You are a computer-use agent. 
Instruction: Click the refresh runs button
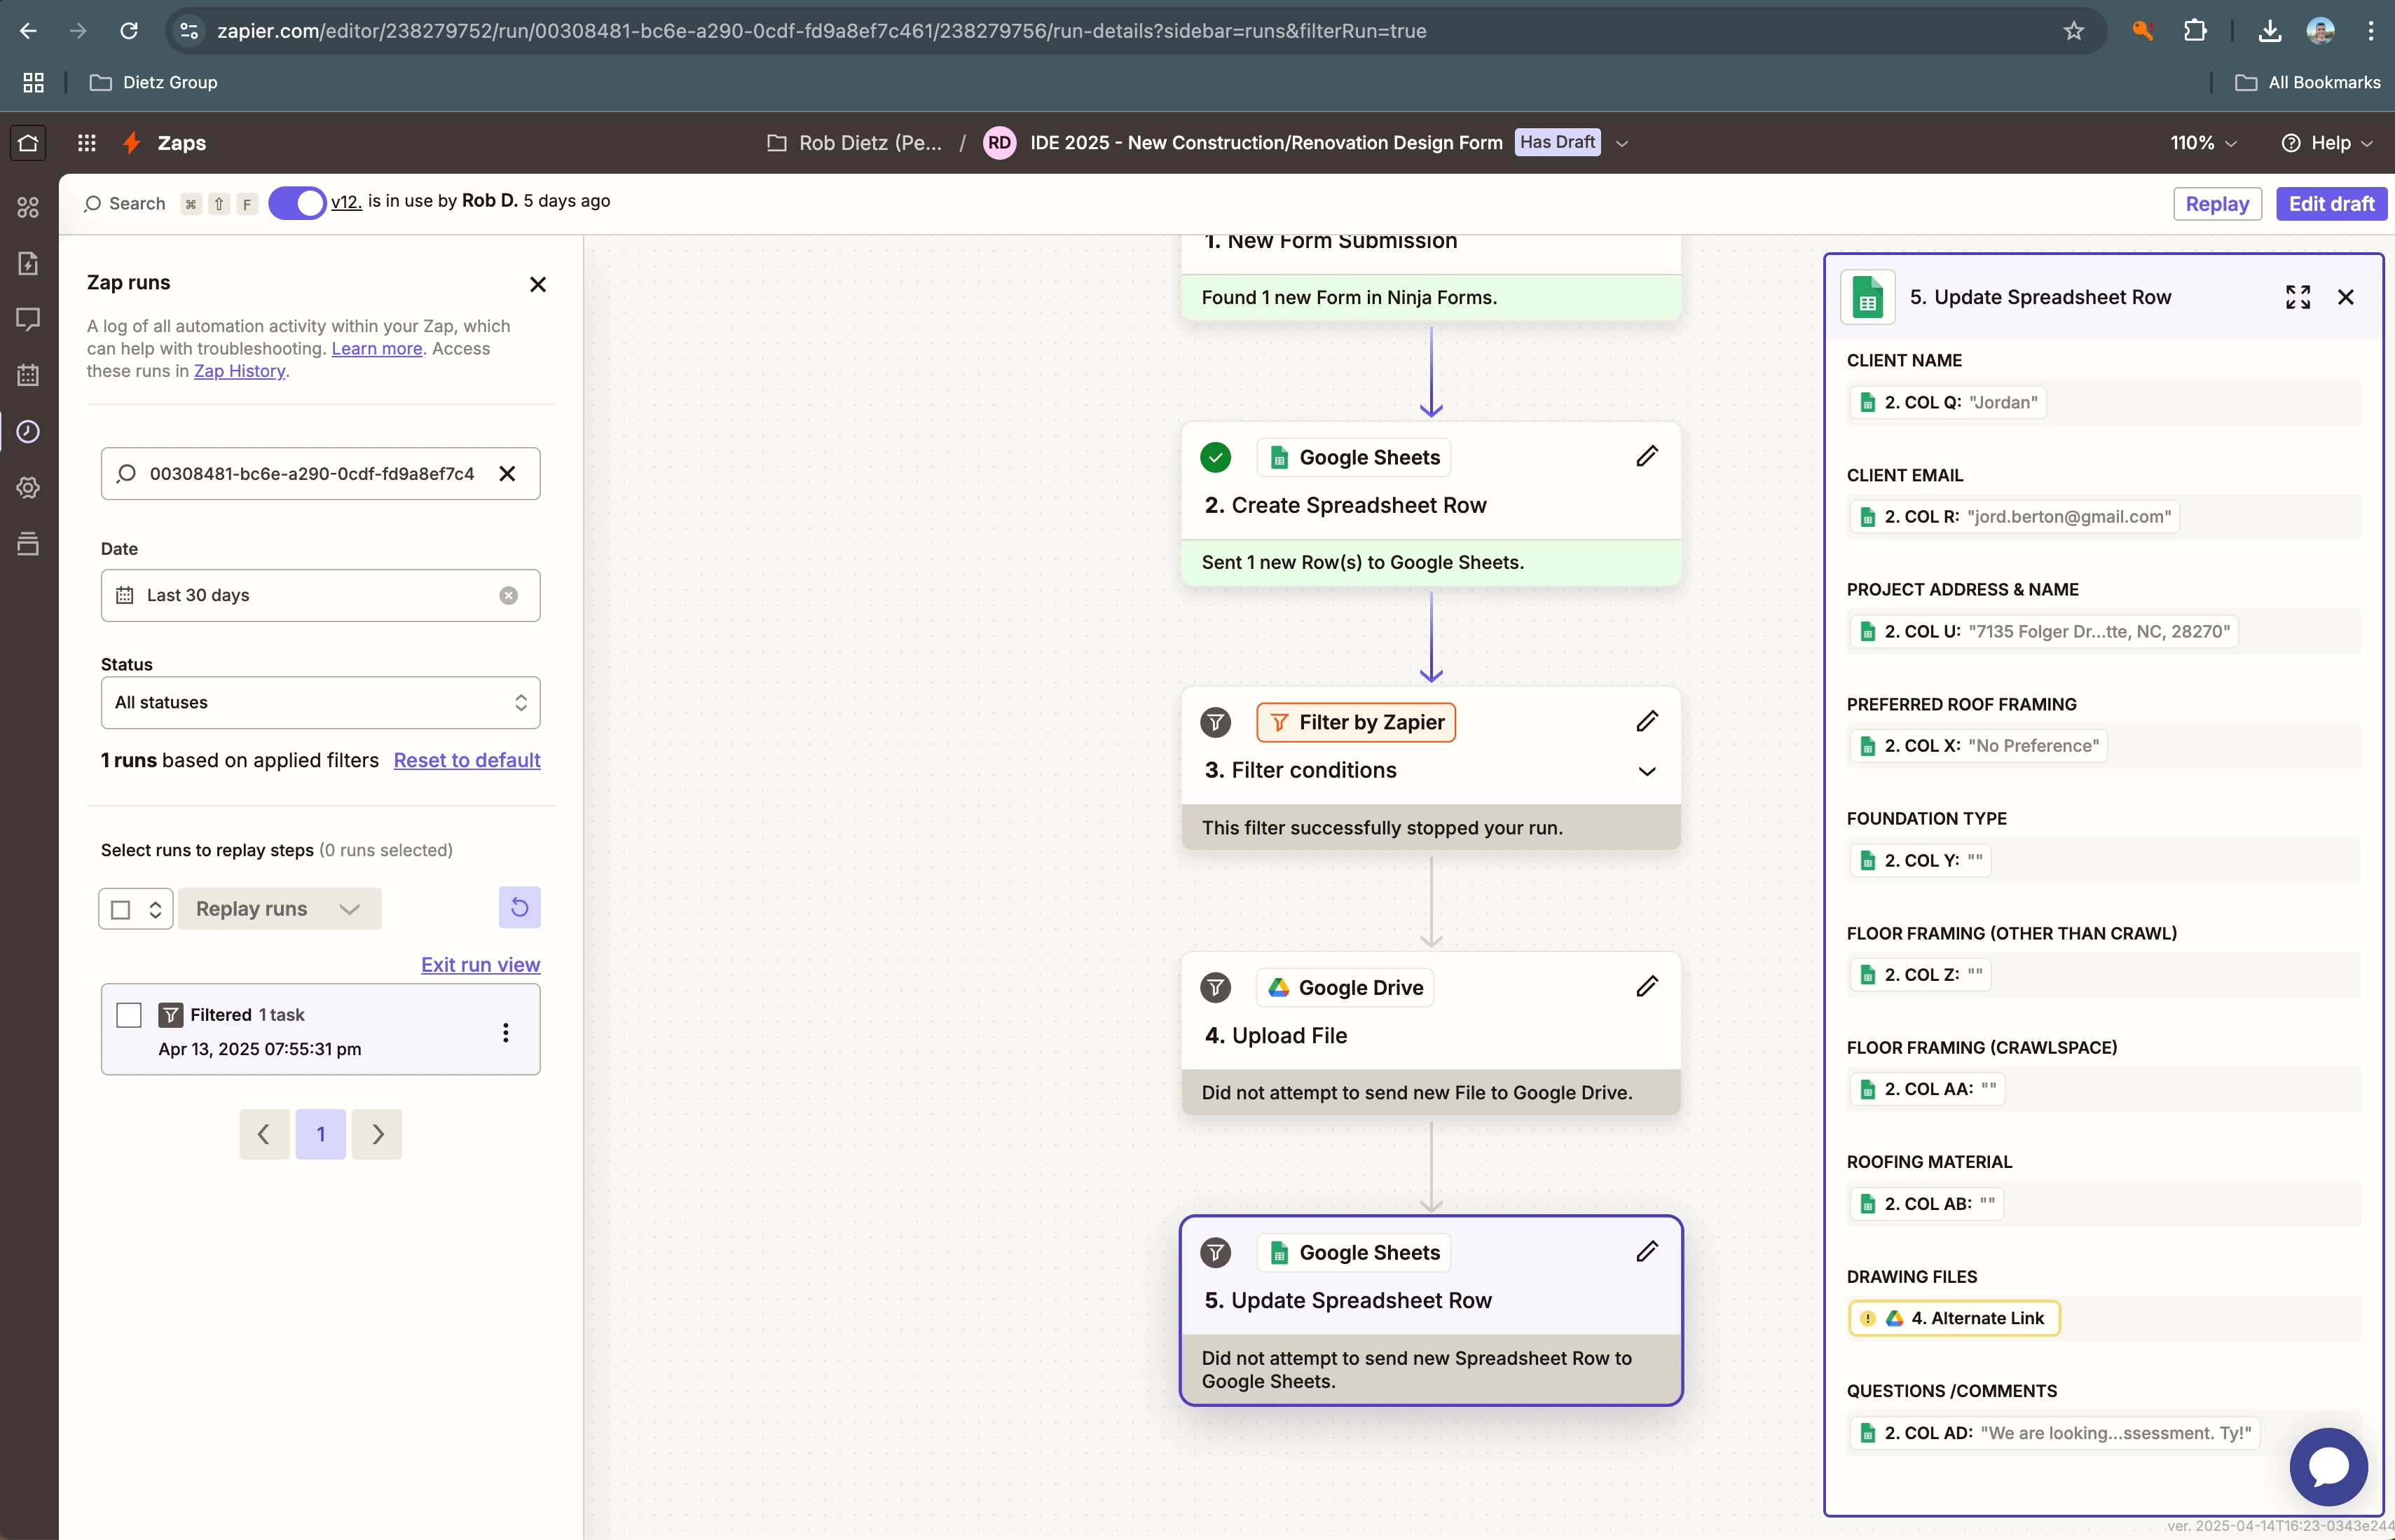point(520,908)
